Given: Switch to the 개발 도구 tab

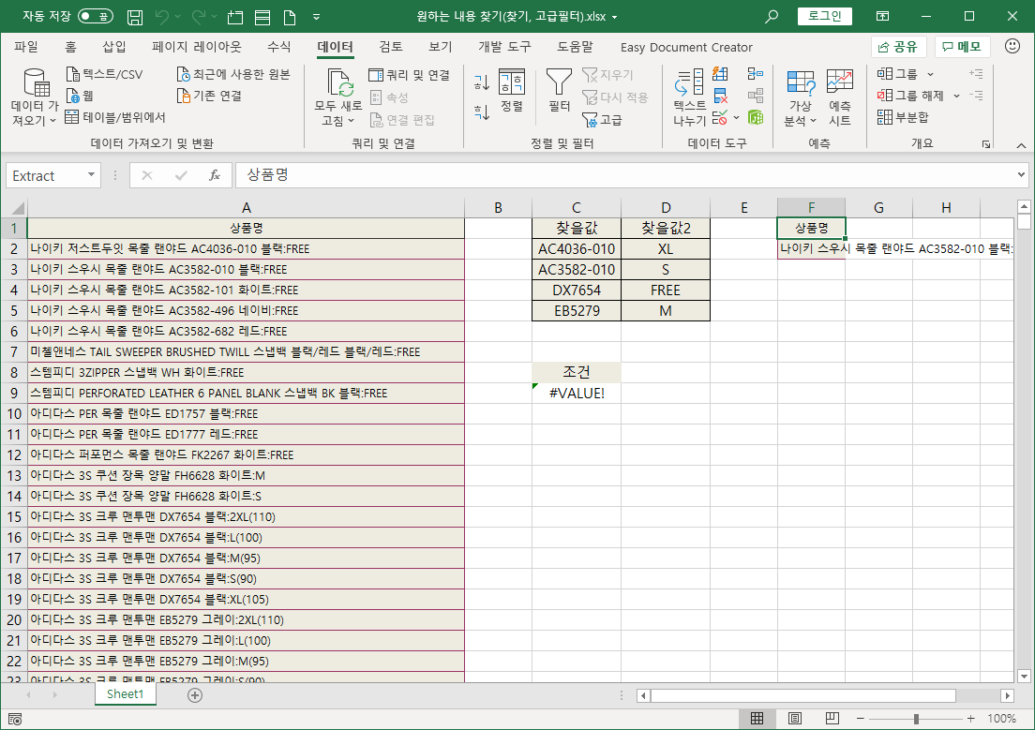Looking at the screenshot, I should pos(504,47).
